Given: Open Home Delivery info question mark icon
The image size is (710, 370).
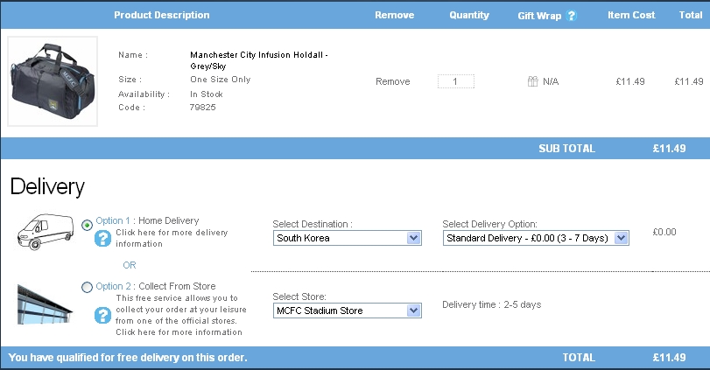Looking at the screenshot, I should click(102, 238).
